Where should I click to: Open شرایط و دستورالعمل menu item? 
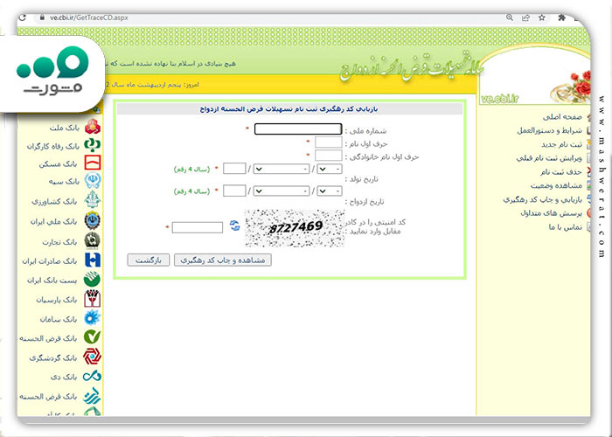(550, 131)
